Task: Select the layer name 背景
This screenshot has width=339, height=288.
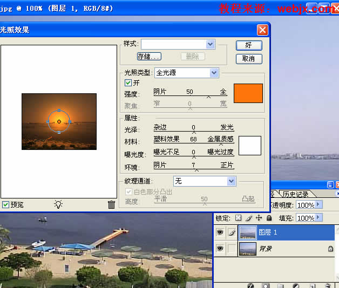Action: pyautogui.click(x=265, y=249)
